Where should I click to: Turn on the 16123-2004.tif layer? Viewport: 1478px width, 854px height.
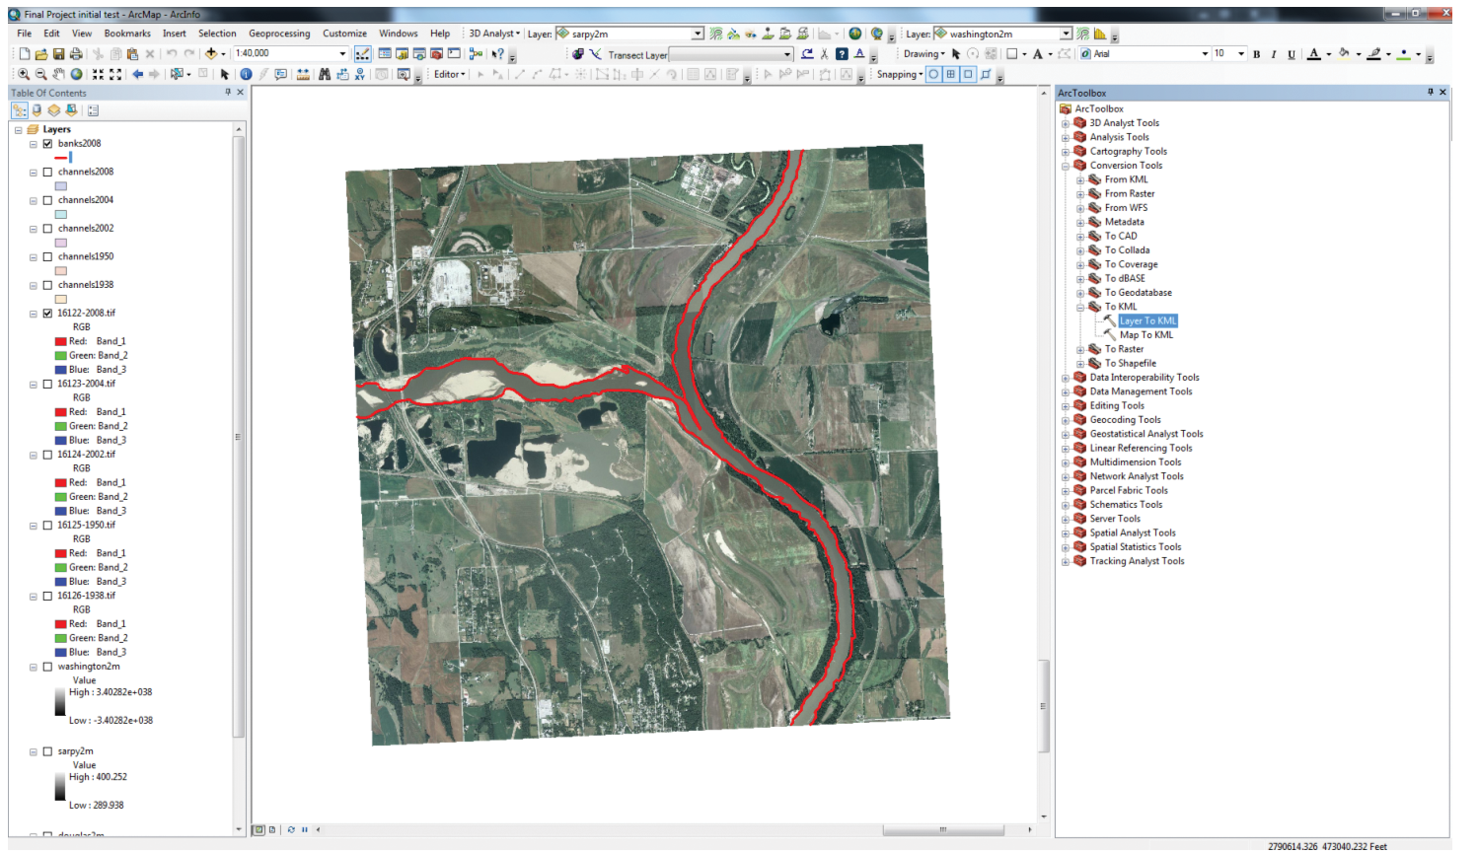(x=47, y=384)
